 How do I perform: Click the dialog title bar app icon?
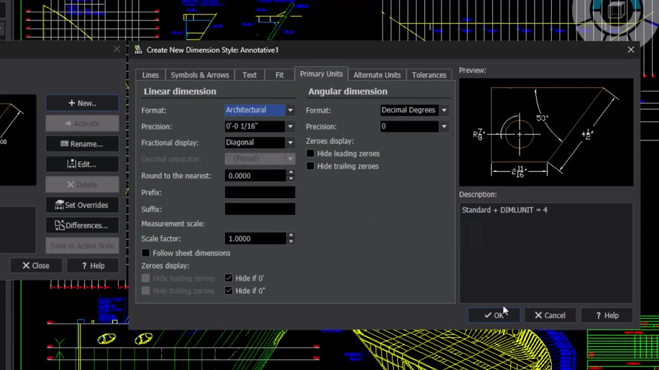click(x=138, y=50)
